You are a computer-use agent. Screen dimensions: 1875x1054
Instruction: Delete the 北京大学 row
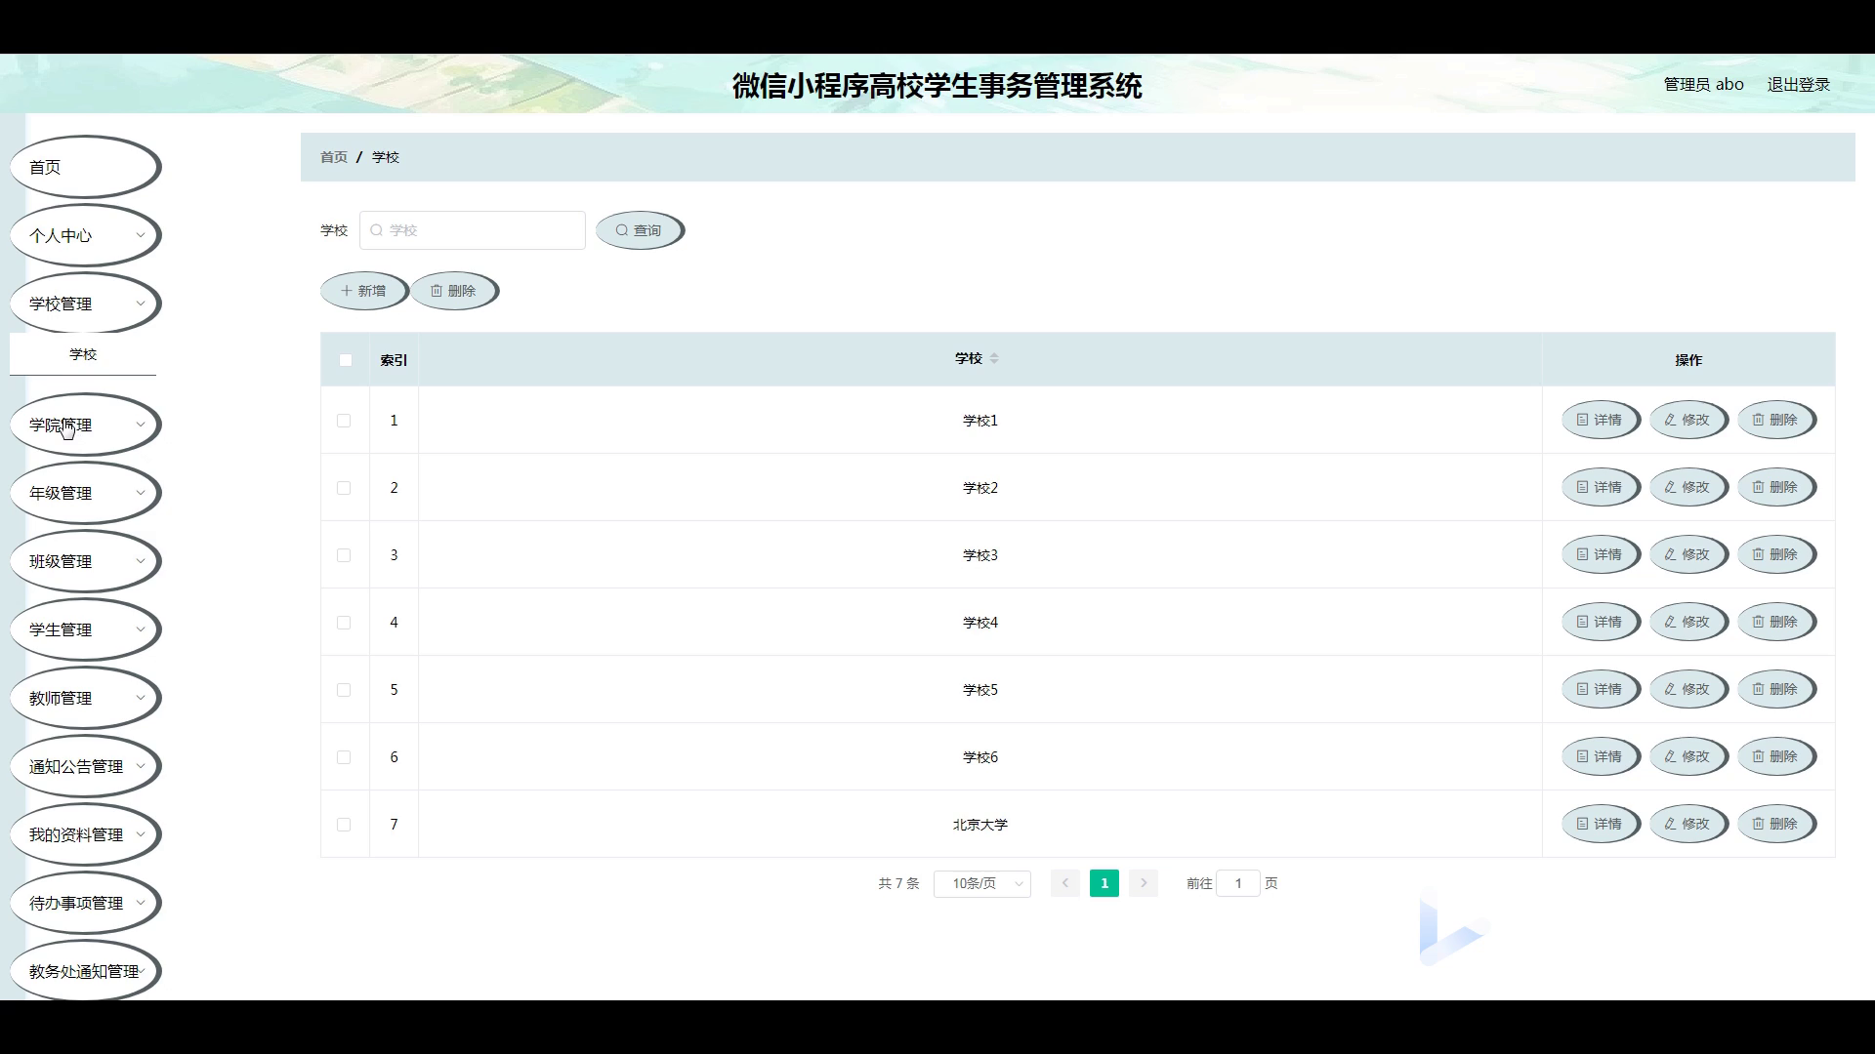pyautogui.click(x=1775, y=824)
